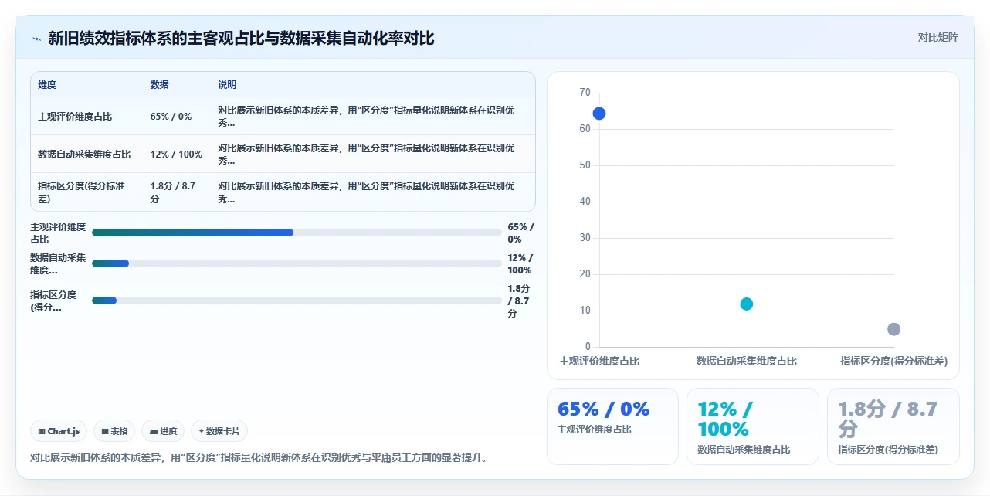This screenshot has height=496, width=990.
Task: Click the y-axis value 70 on the chart
Action: 585,92
